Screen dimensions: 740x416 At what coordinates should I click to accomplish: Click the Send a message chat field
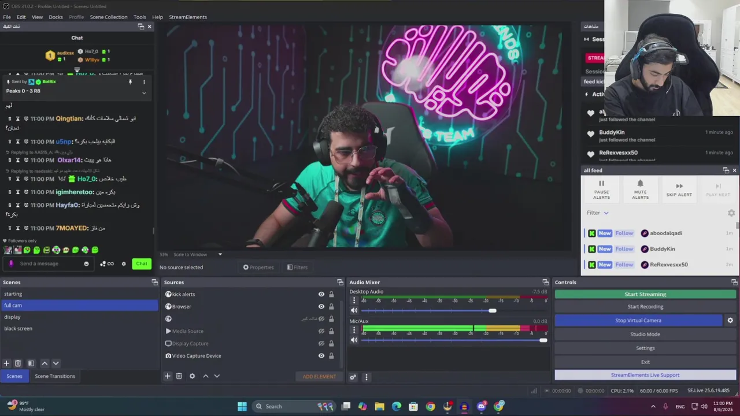(49, 264)
